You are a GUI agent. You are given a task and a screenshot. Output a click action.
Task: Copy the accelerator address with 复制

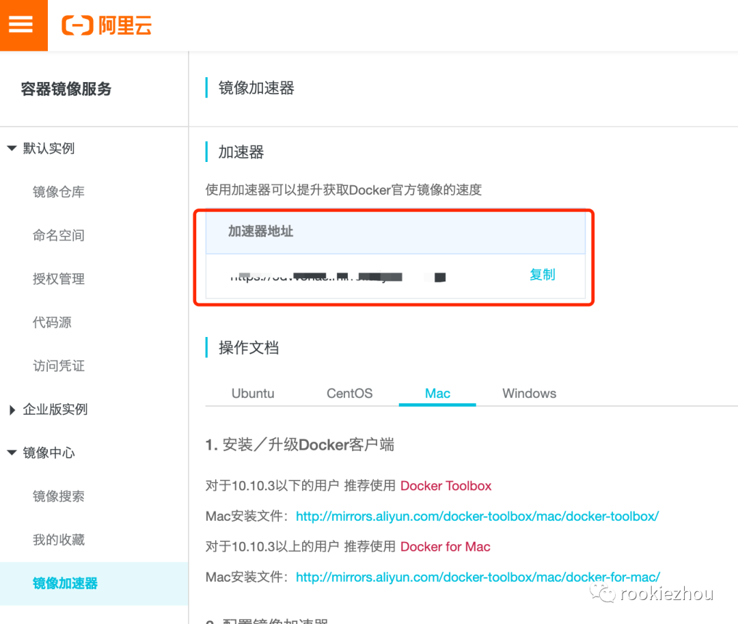[543, 274]
